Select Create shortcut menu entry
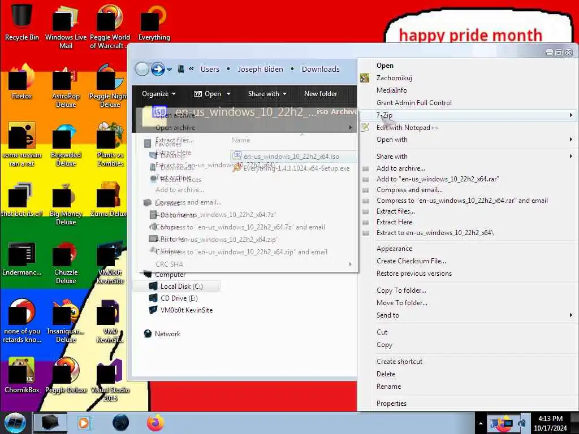The width and height of the screenshot is (579, 434). pyautogui.click(x=399, y=362)
